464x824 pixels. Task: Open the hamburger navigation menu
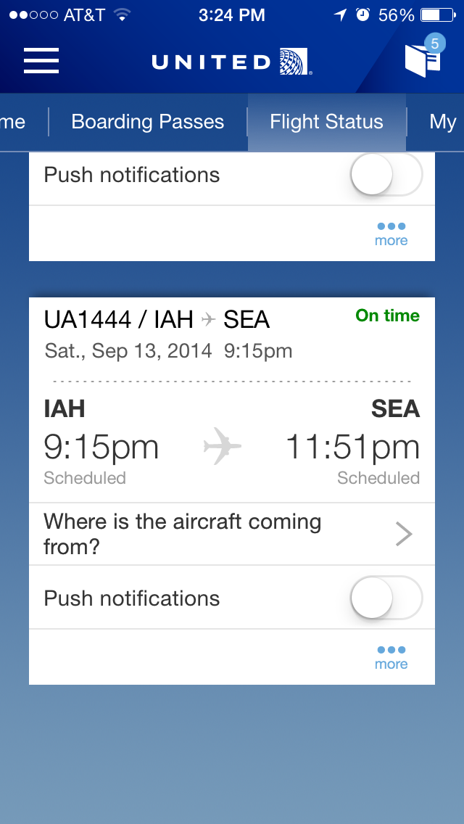(x=41, y=60)
